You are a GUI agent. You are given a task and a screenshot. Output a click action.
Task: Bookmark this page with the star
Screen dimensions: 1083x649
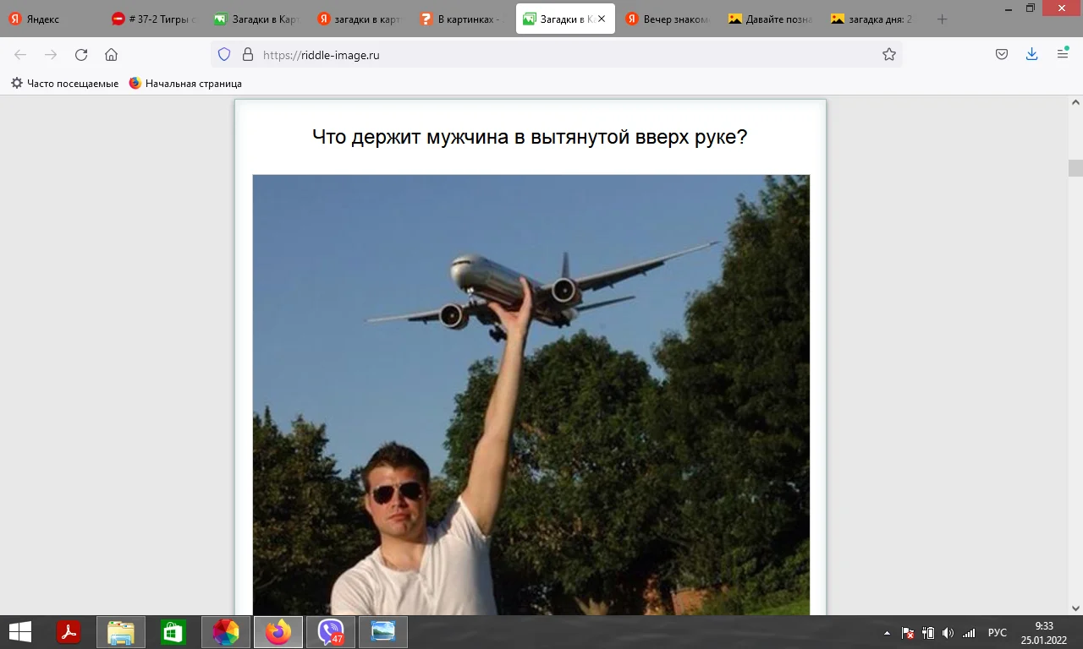889,54
